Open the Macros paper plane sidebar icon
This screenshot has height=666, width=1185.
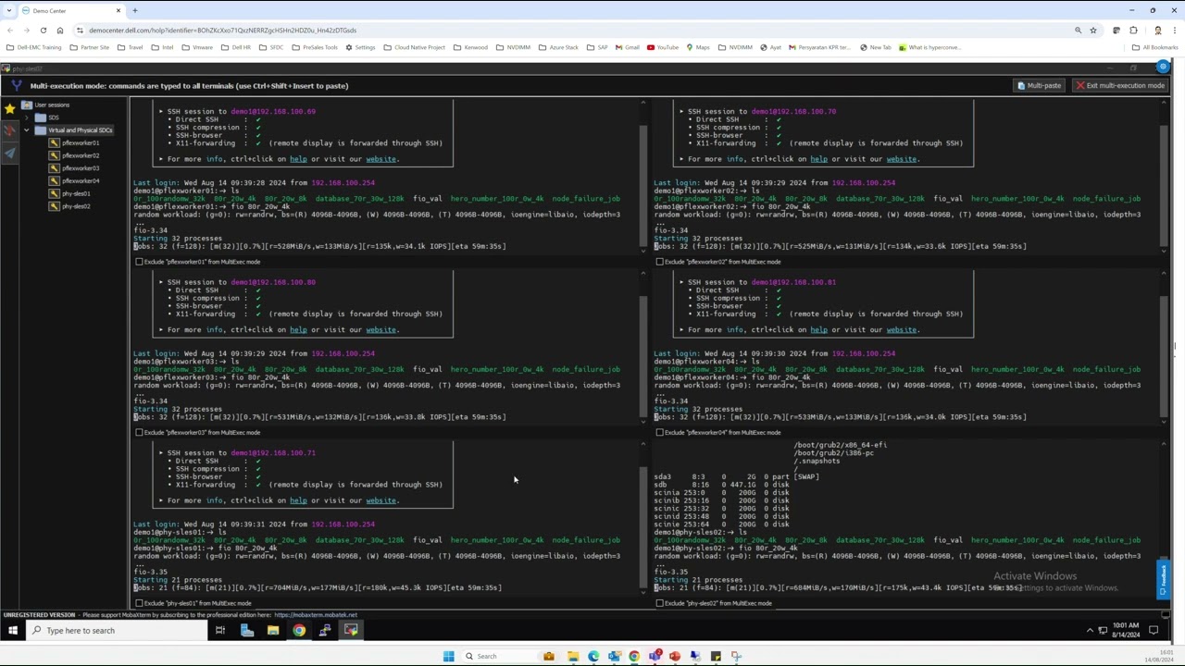10,153
